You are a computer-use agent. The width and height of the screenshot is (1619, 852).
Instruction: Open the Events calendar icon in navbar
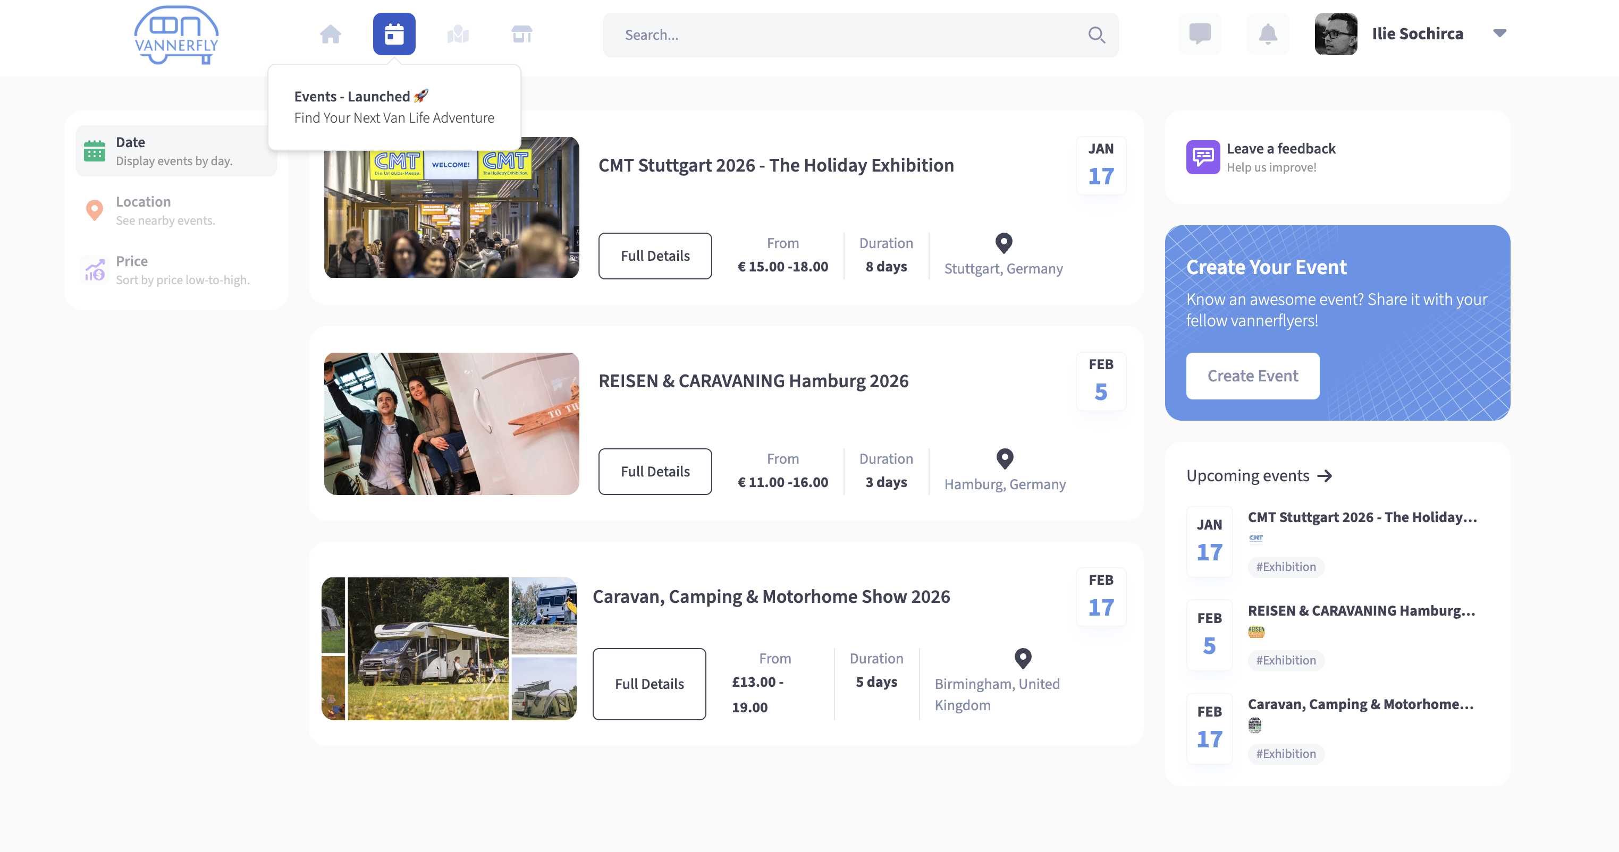click(x=394, y=35)
